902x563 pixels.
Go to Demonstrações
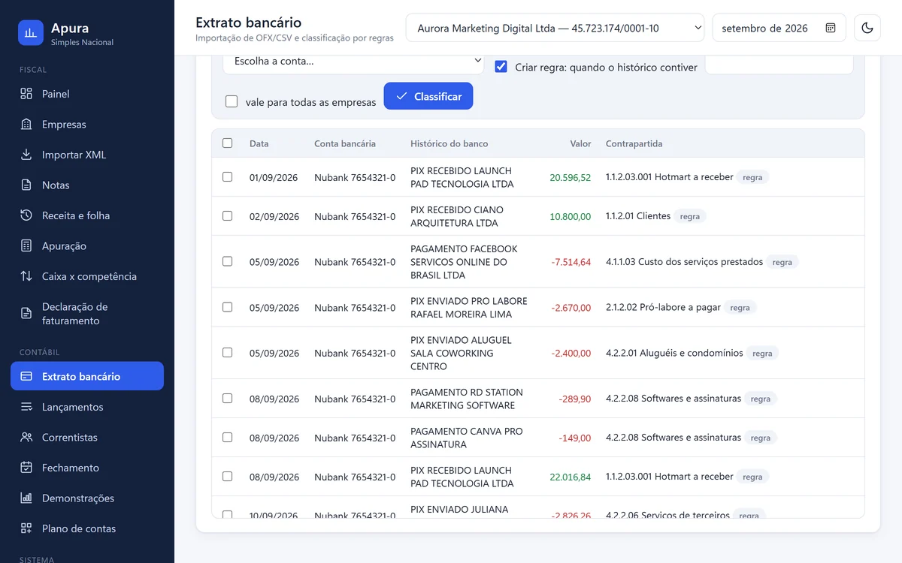87,498
